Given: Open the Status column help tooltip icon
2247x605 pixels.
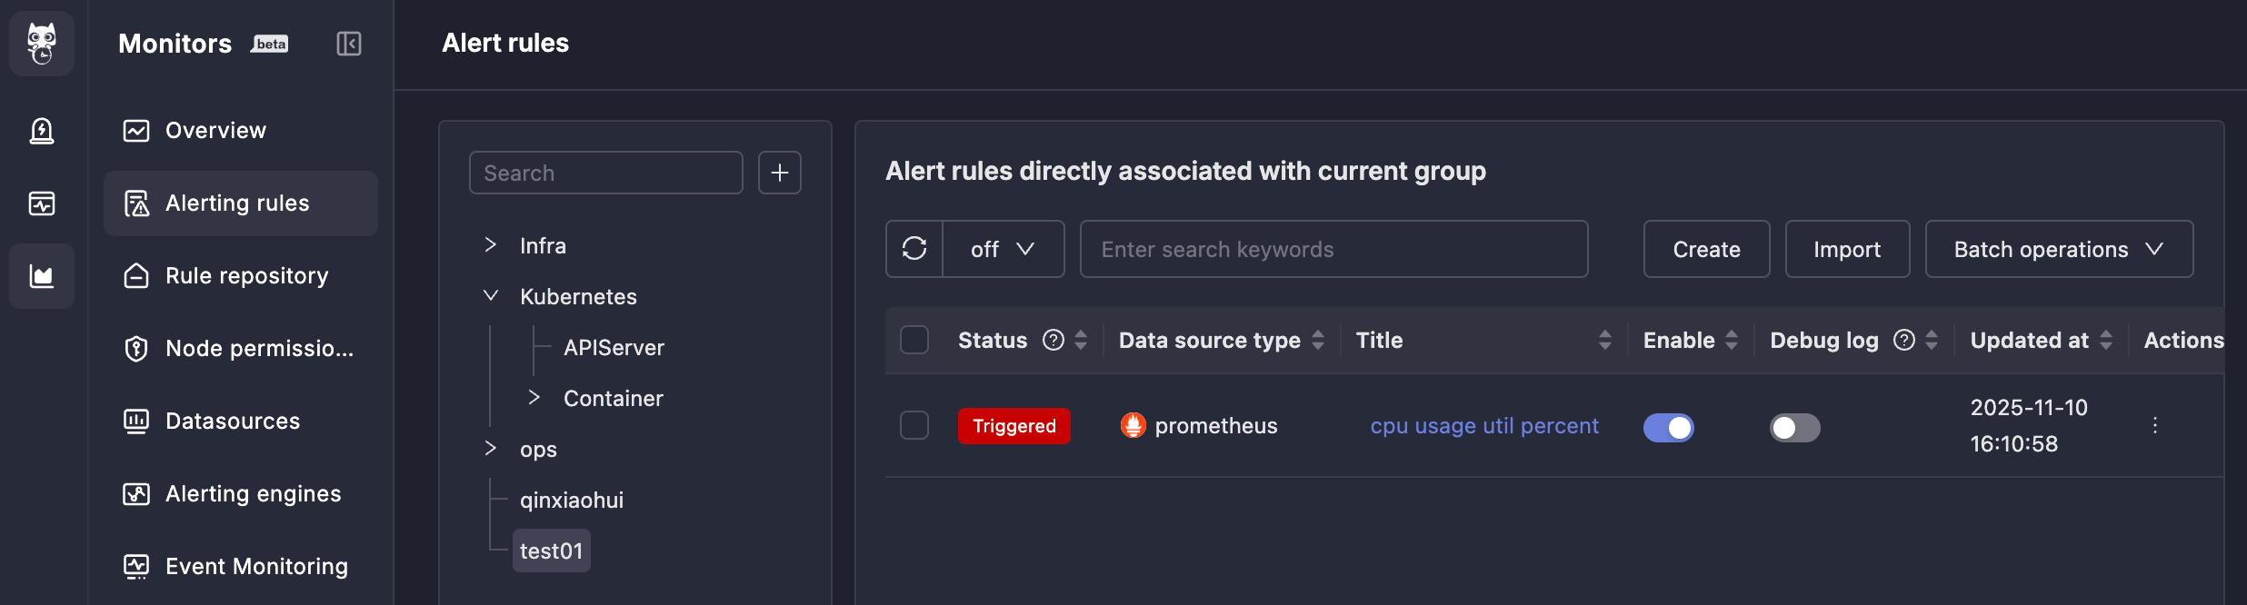Looking at the screenshot, I should [x=1053, y=340].
